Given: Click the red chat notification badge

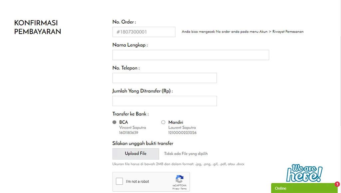Looking at the screenshot, I should [337, 184].
